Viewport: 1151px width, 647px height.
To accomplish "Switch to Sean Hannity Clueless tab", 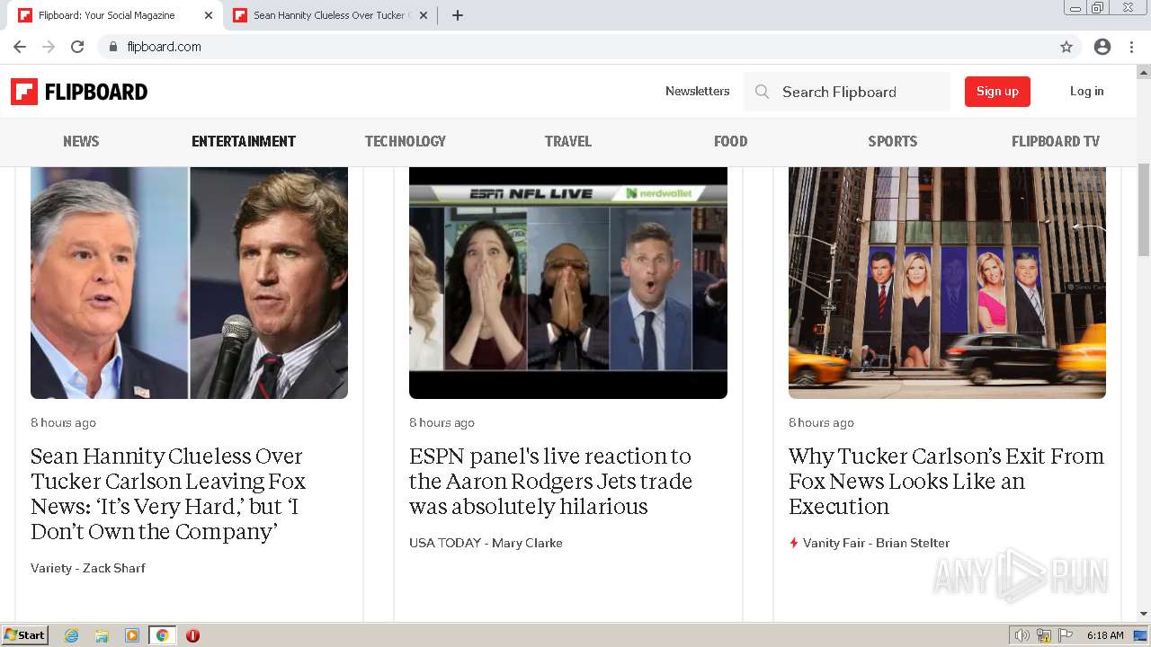I will pyautogui.click(x=329, y=15).
